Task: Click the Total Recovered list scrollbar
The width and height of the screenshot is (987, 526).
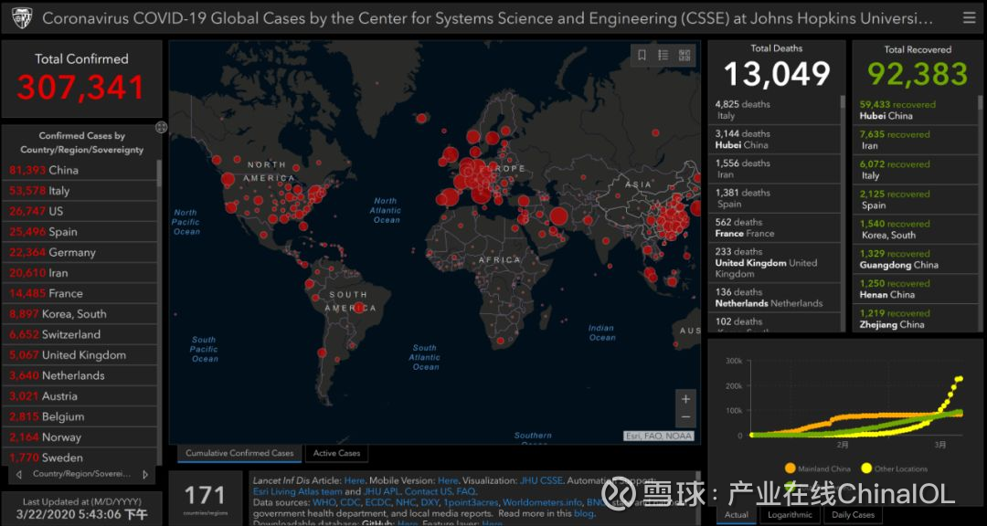Action: pyautogui.click(x=980, y=102)
